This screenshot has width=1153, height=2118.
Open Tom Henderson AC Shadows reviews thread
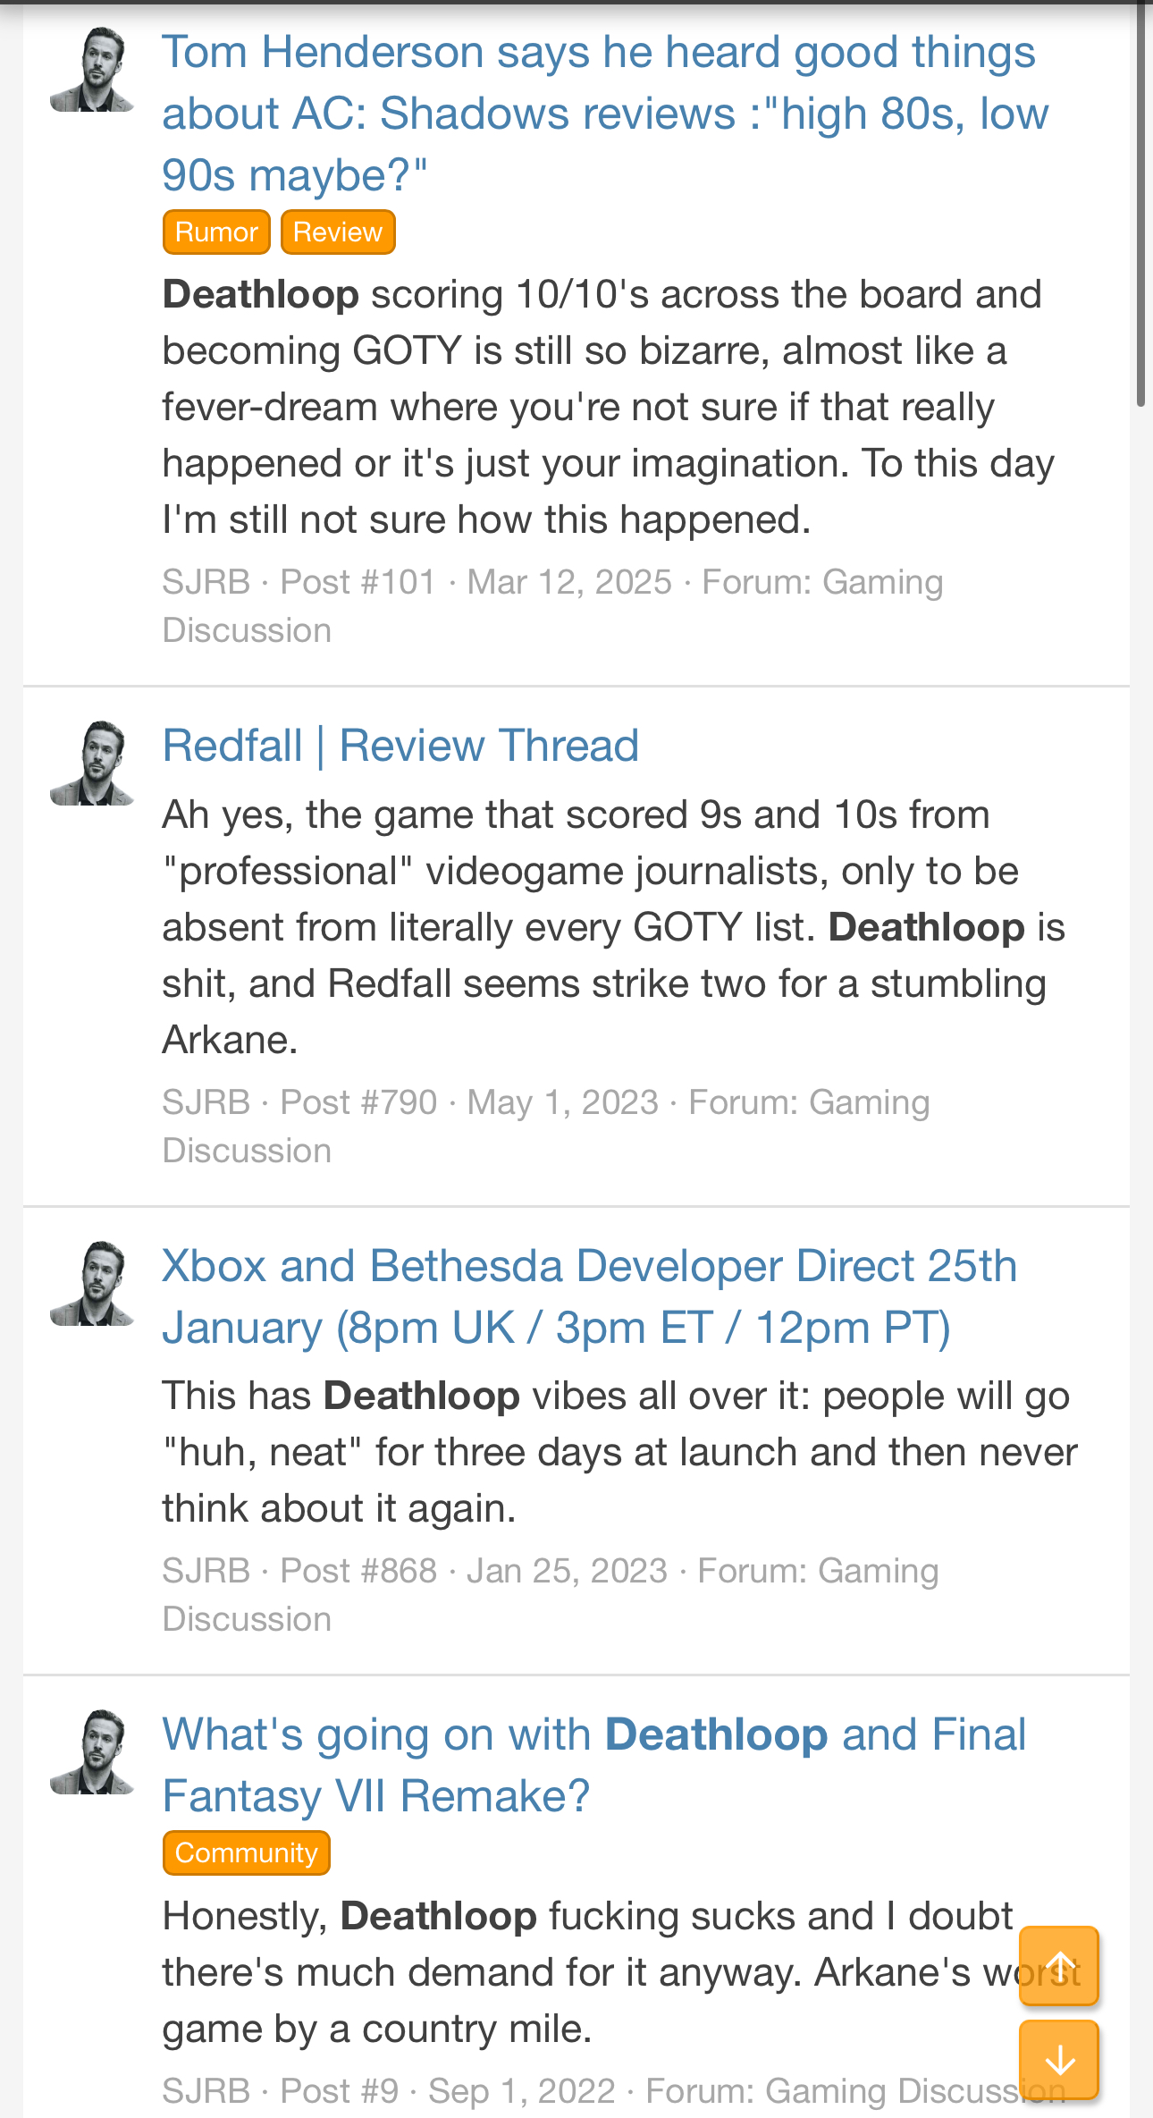605,114
